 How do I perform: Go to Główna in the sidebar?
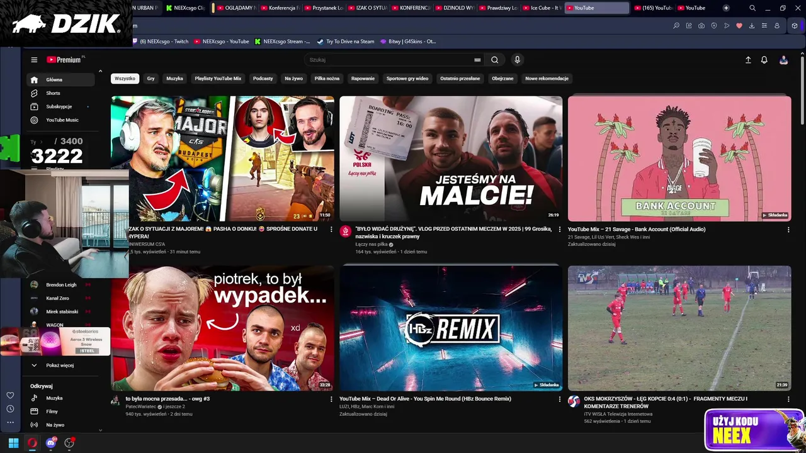pyautogui.click(x=60, y=80)
